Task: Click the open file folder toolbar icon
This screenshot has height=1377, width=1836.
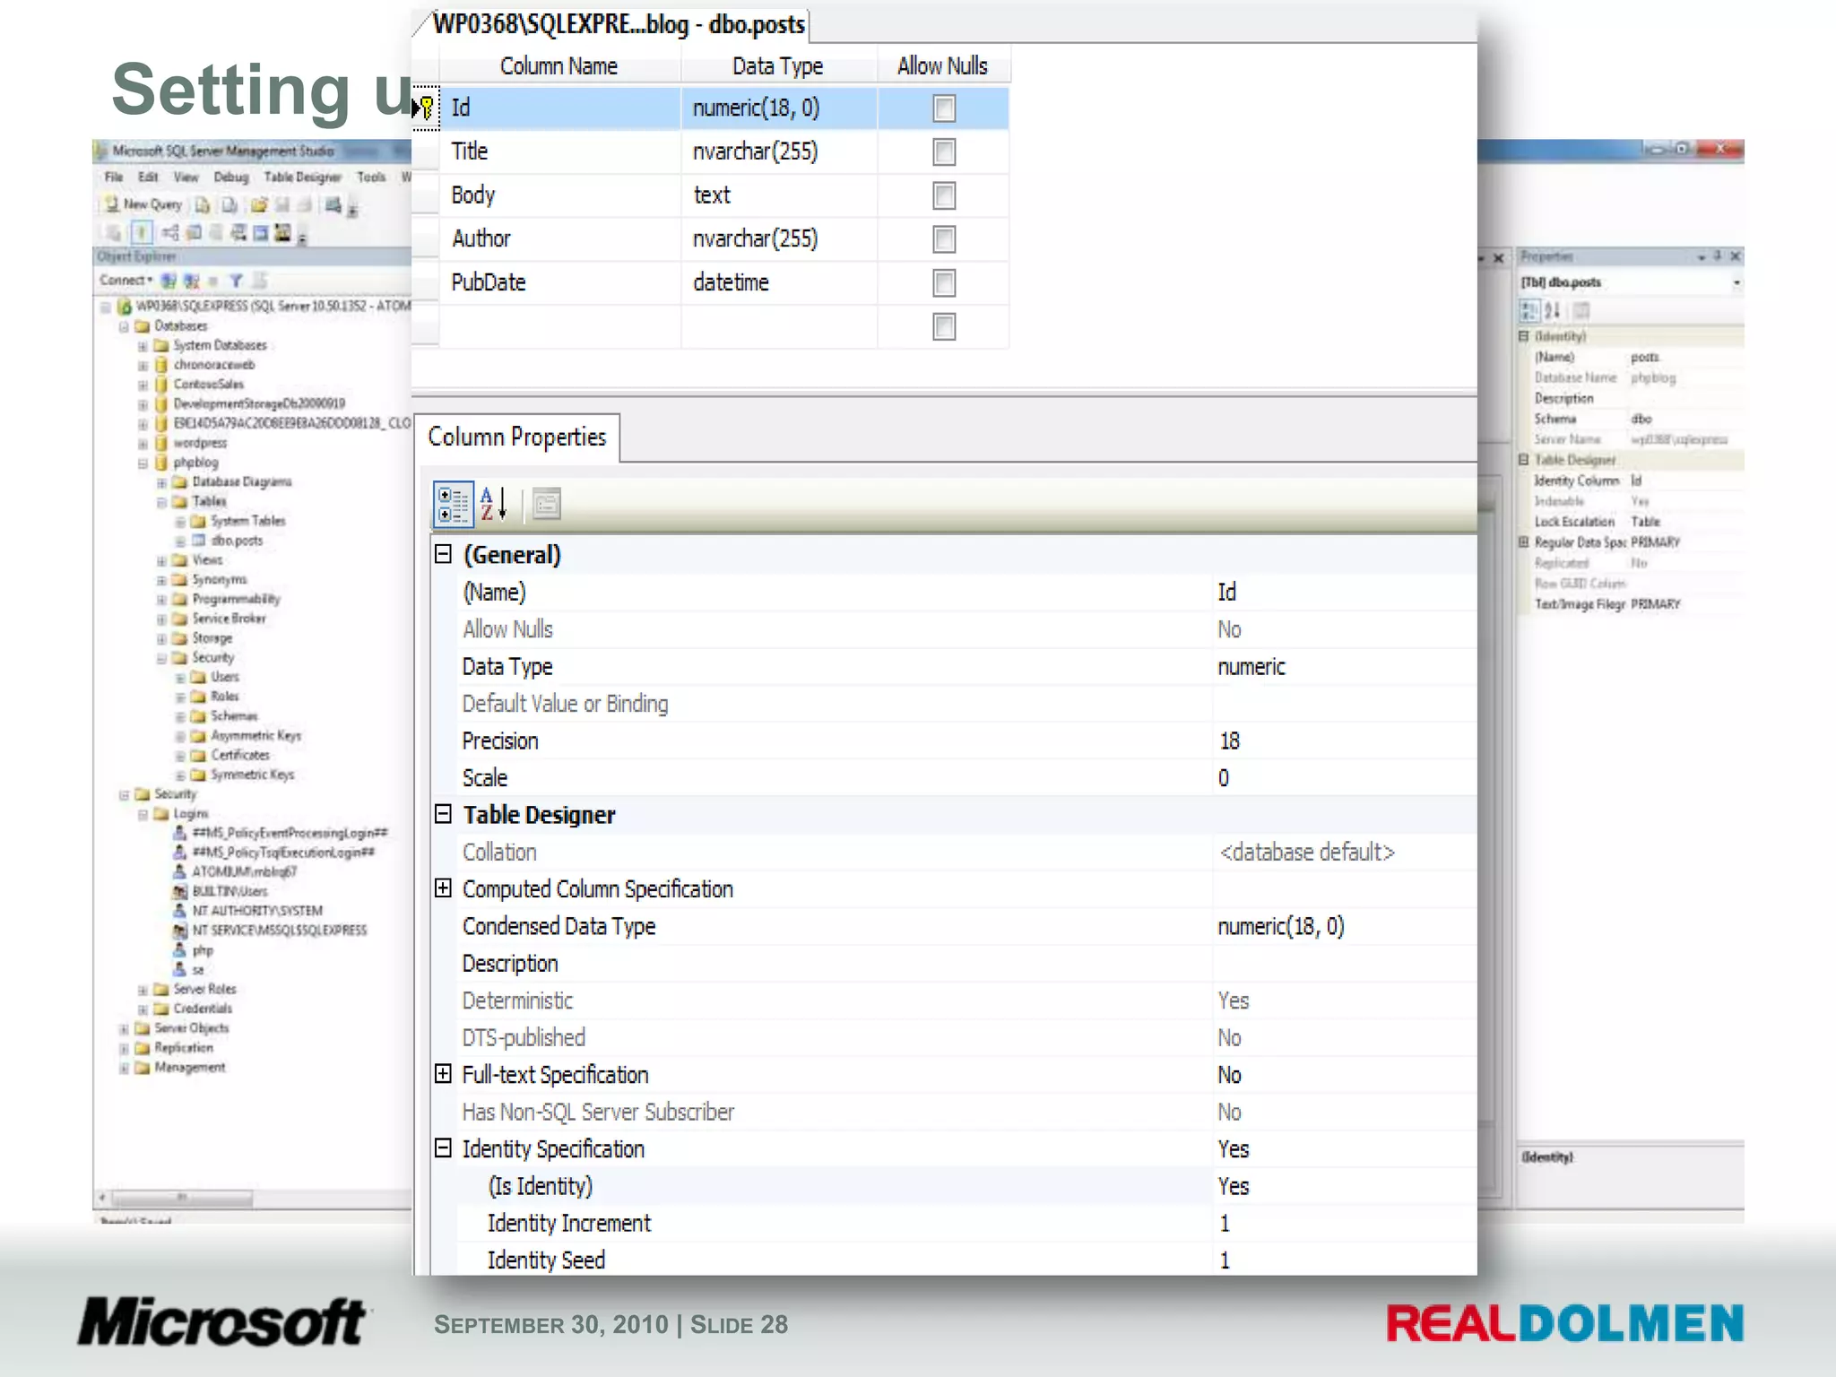Action: point(259,205)
